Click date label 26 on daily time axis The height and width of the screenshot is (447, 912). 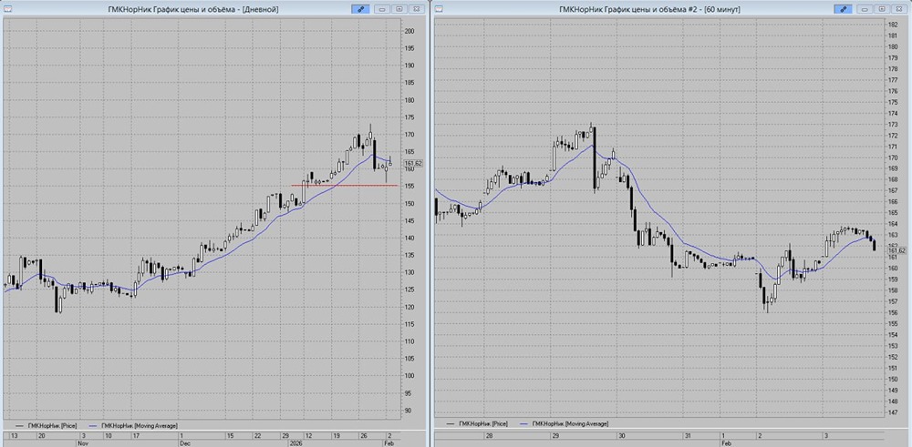pyautogui.click(x=363, y=435)
